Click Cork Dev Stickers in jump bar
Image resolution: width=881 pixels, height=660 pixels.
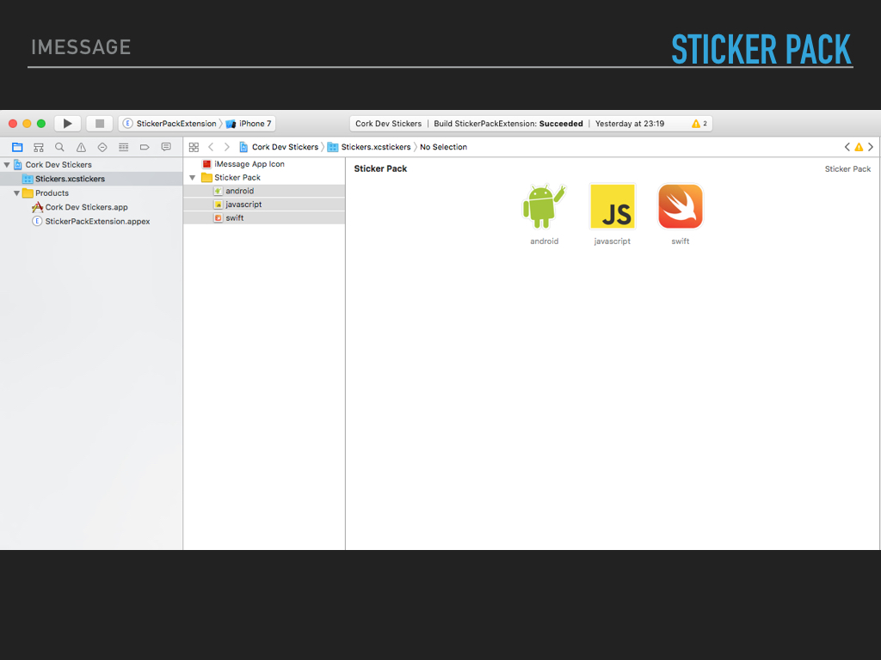pyautogui.click(x=279, y=147)
